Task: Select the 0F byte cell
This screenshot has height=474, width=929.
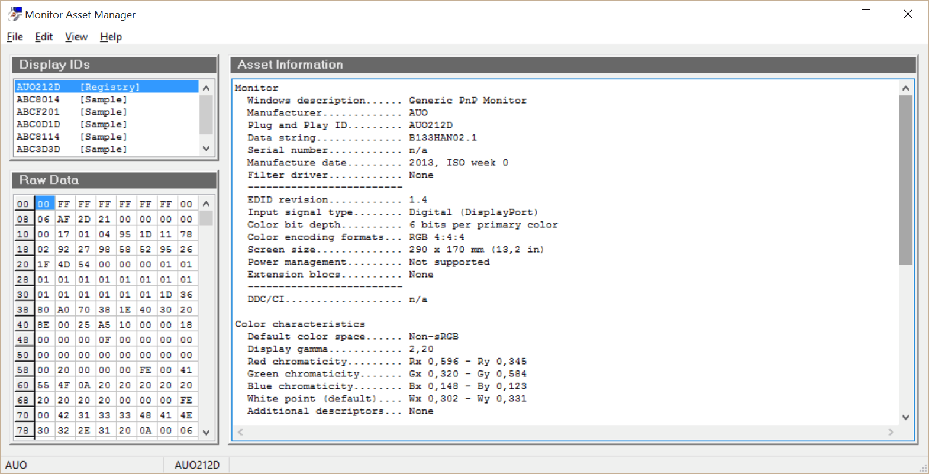Action: point(105,340)
